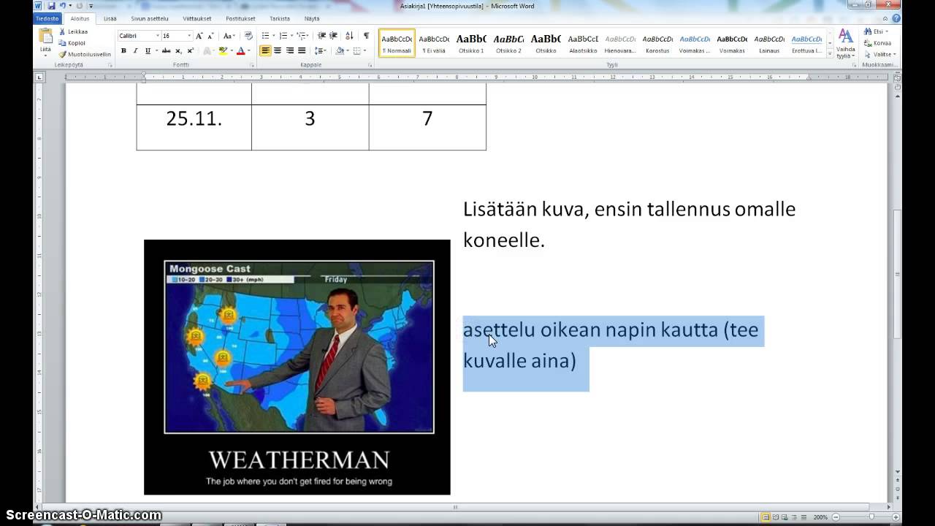The width and height of the screenshot is (935, 526).
Task: Apply yellow text highlight color
Action: (223, 51)
